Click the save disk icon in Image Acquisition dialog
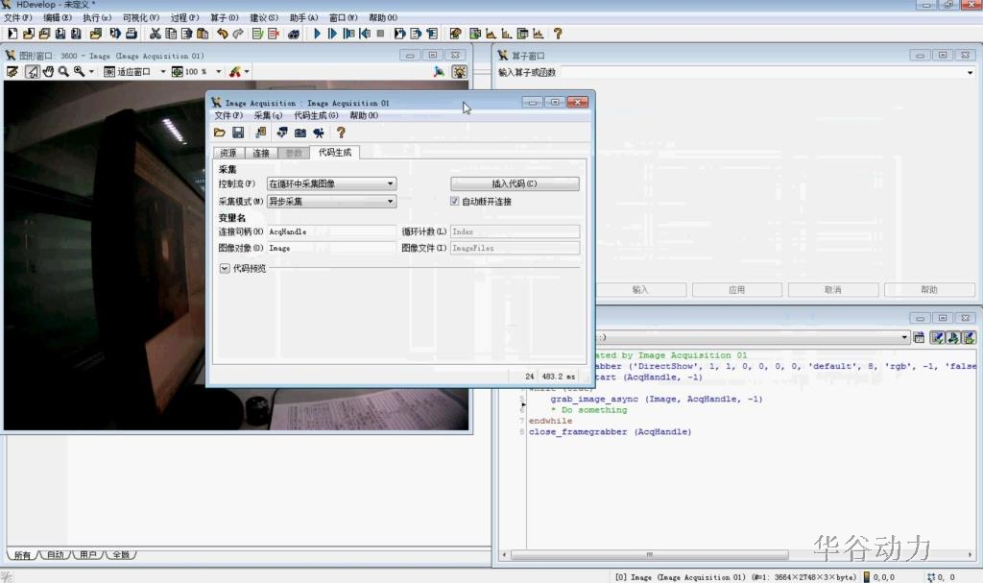The width and height of the screenshot is (983, 583). [238, 133]
